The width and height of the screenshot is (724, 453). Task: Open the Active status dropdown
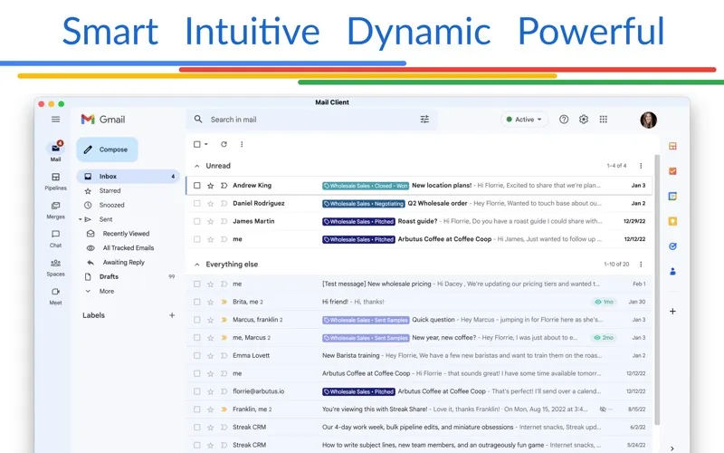[525, 120]
